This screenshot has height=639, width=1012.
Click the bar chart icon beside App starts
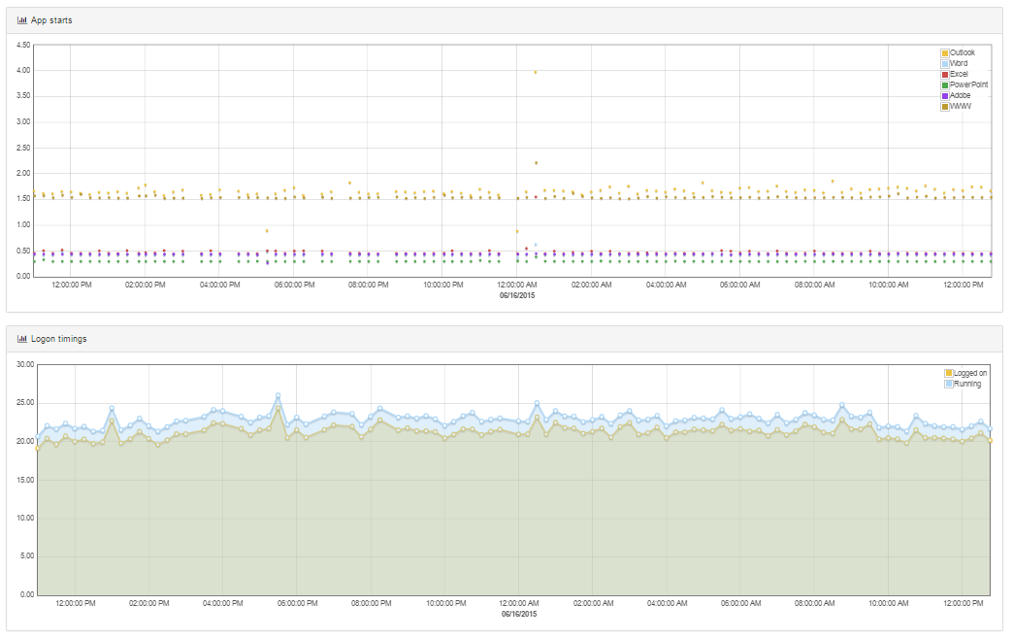pos(22,20)
